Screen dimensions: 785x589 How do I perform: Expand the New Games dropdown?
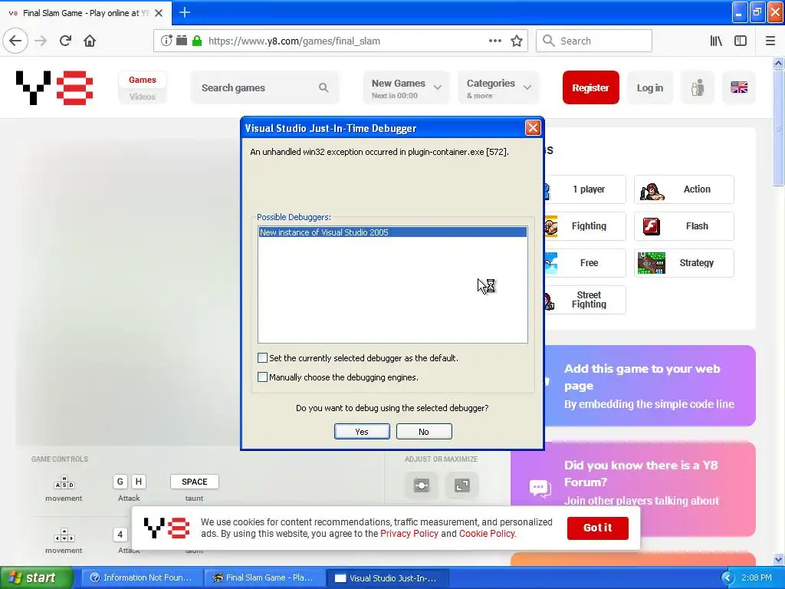click(x=406, y=87)
